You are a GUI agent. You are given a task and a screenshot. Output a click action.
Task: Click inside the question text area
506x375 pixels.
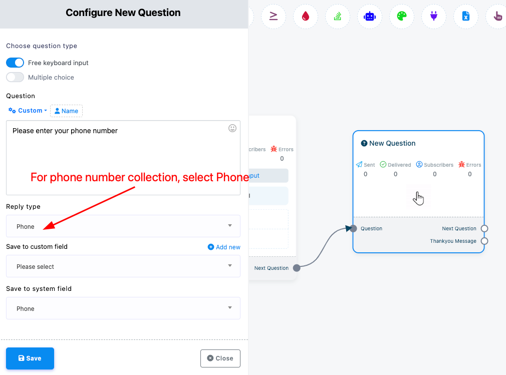[123, 158]
